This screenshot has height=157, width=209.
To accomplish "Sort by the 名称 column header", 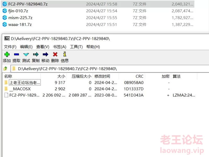I will point(8,76).
